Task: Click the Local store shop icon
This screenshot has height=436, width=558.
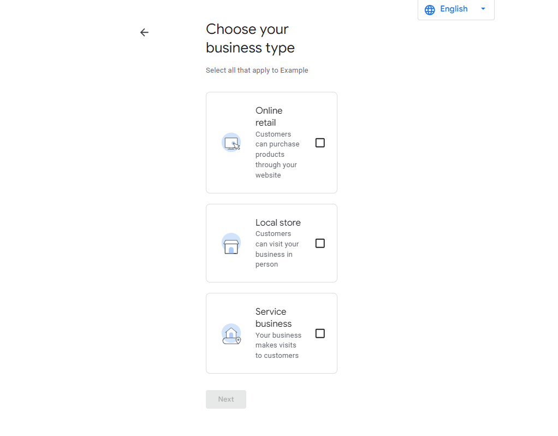Action: (231, 243)
